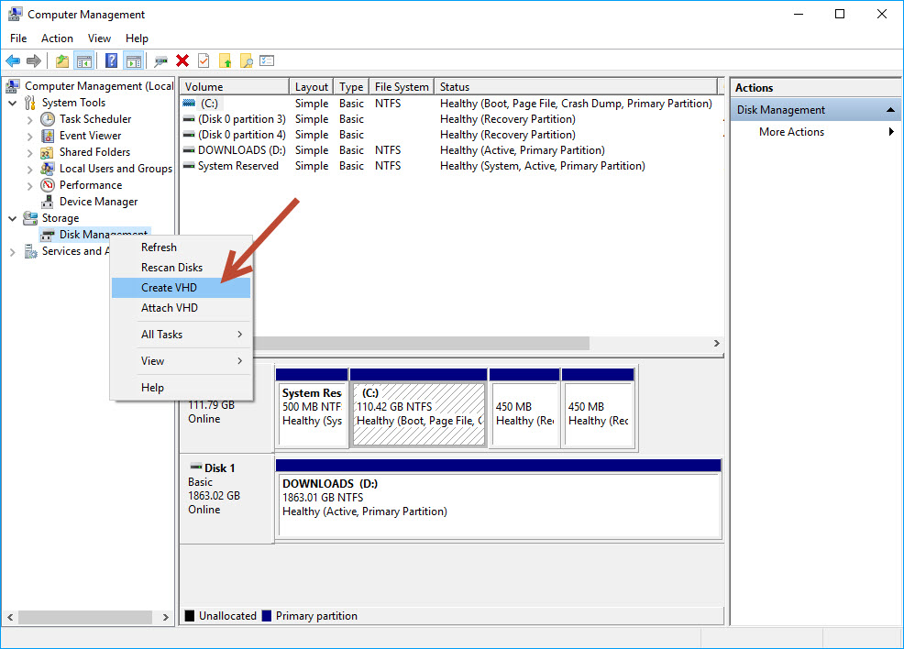Toggle the Show/Hide Console Tree icon
This screenshot has width=904, height=649.
83,60
